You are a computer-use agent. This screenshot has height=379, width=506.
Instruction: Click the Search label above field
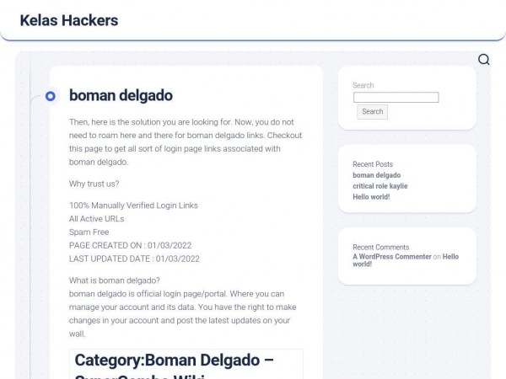pos(363,85)
